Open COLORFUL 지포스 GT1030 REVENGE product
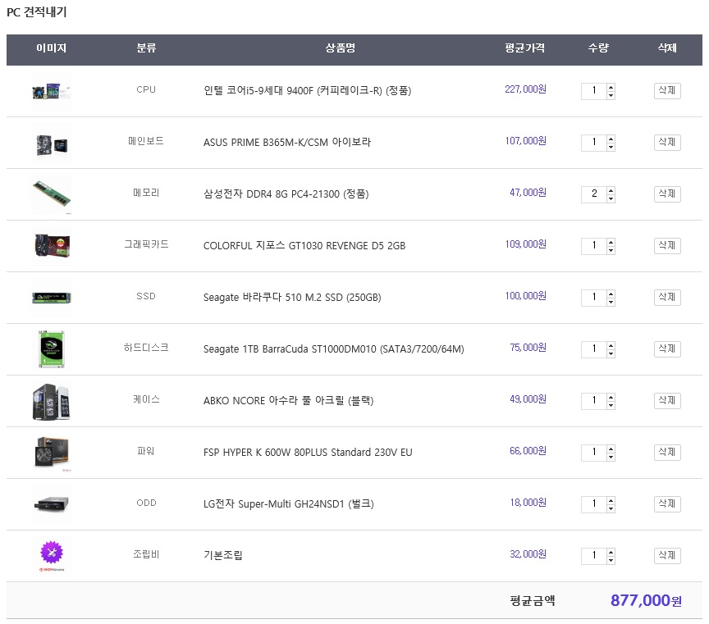 pyautogui.click(x=304, y=245)
